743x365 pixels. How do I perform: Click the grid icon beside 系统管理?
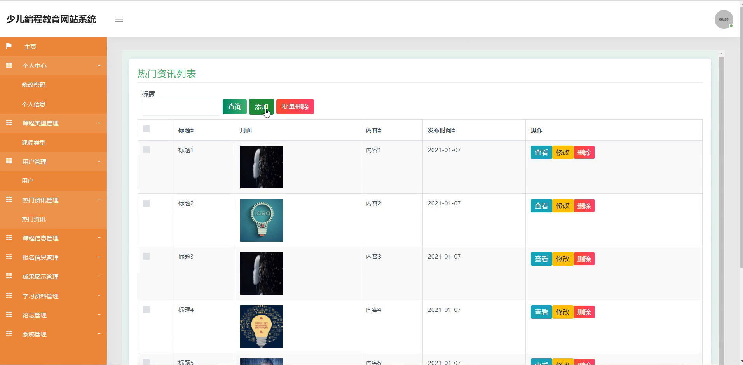click(x=9, y=334)
